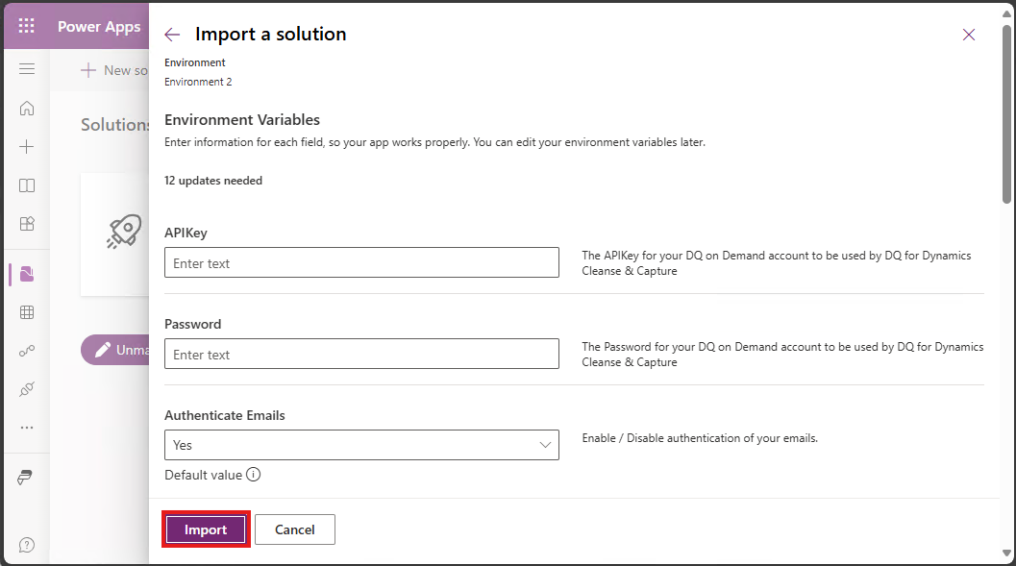Click the scrollbar up arrow
This screenshot has height=566, width=1016.
pyautogui.click(x=1006, y=12)
